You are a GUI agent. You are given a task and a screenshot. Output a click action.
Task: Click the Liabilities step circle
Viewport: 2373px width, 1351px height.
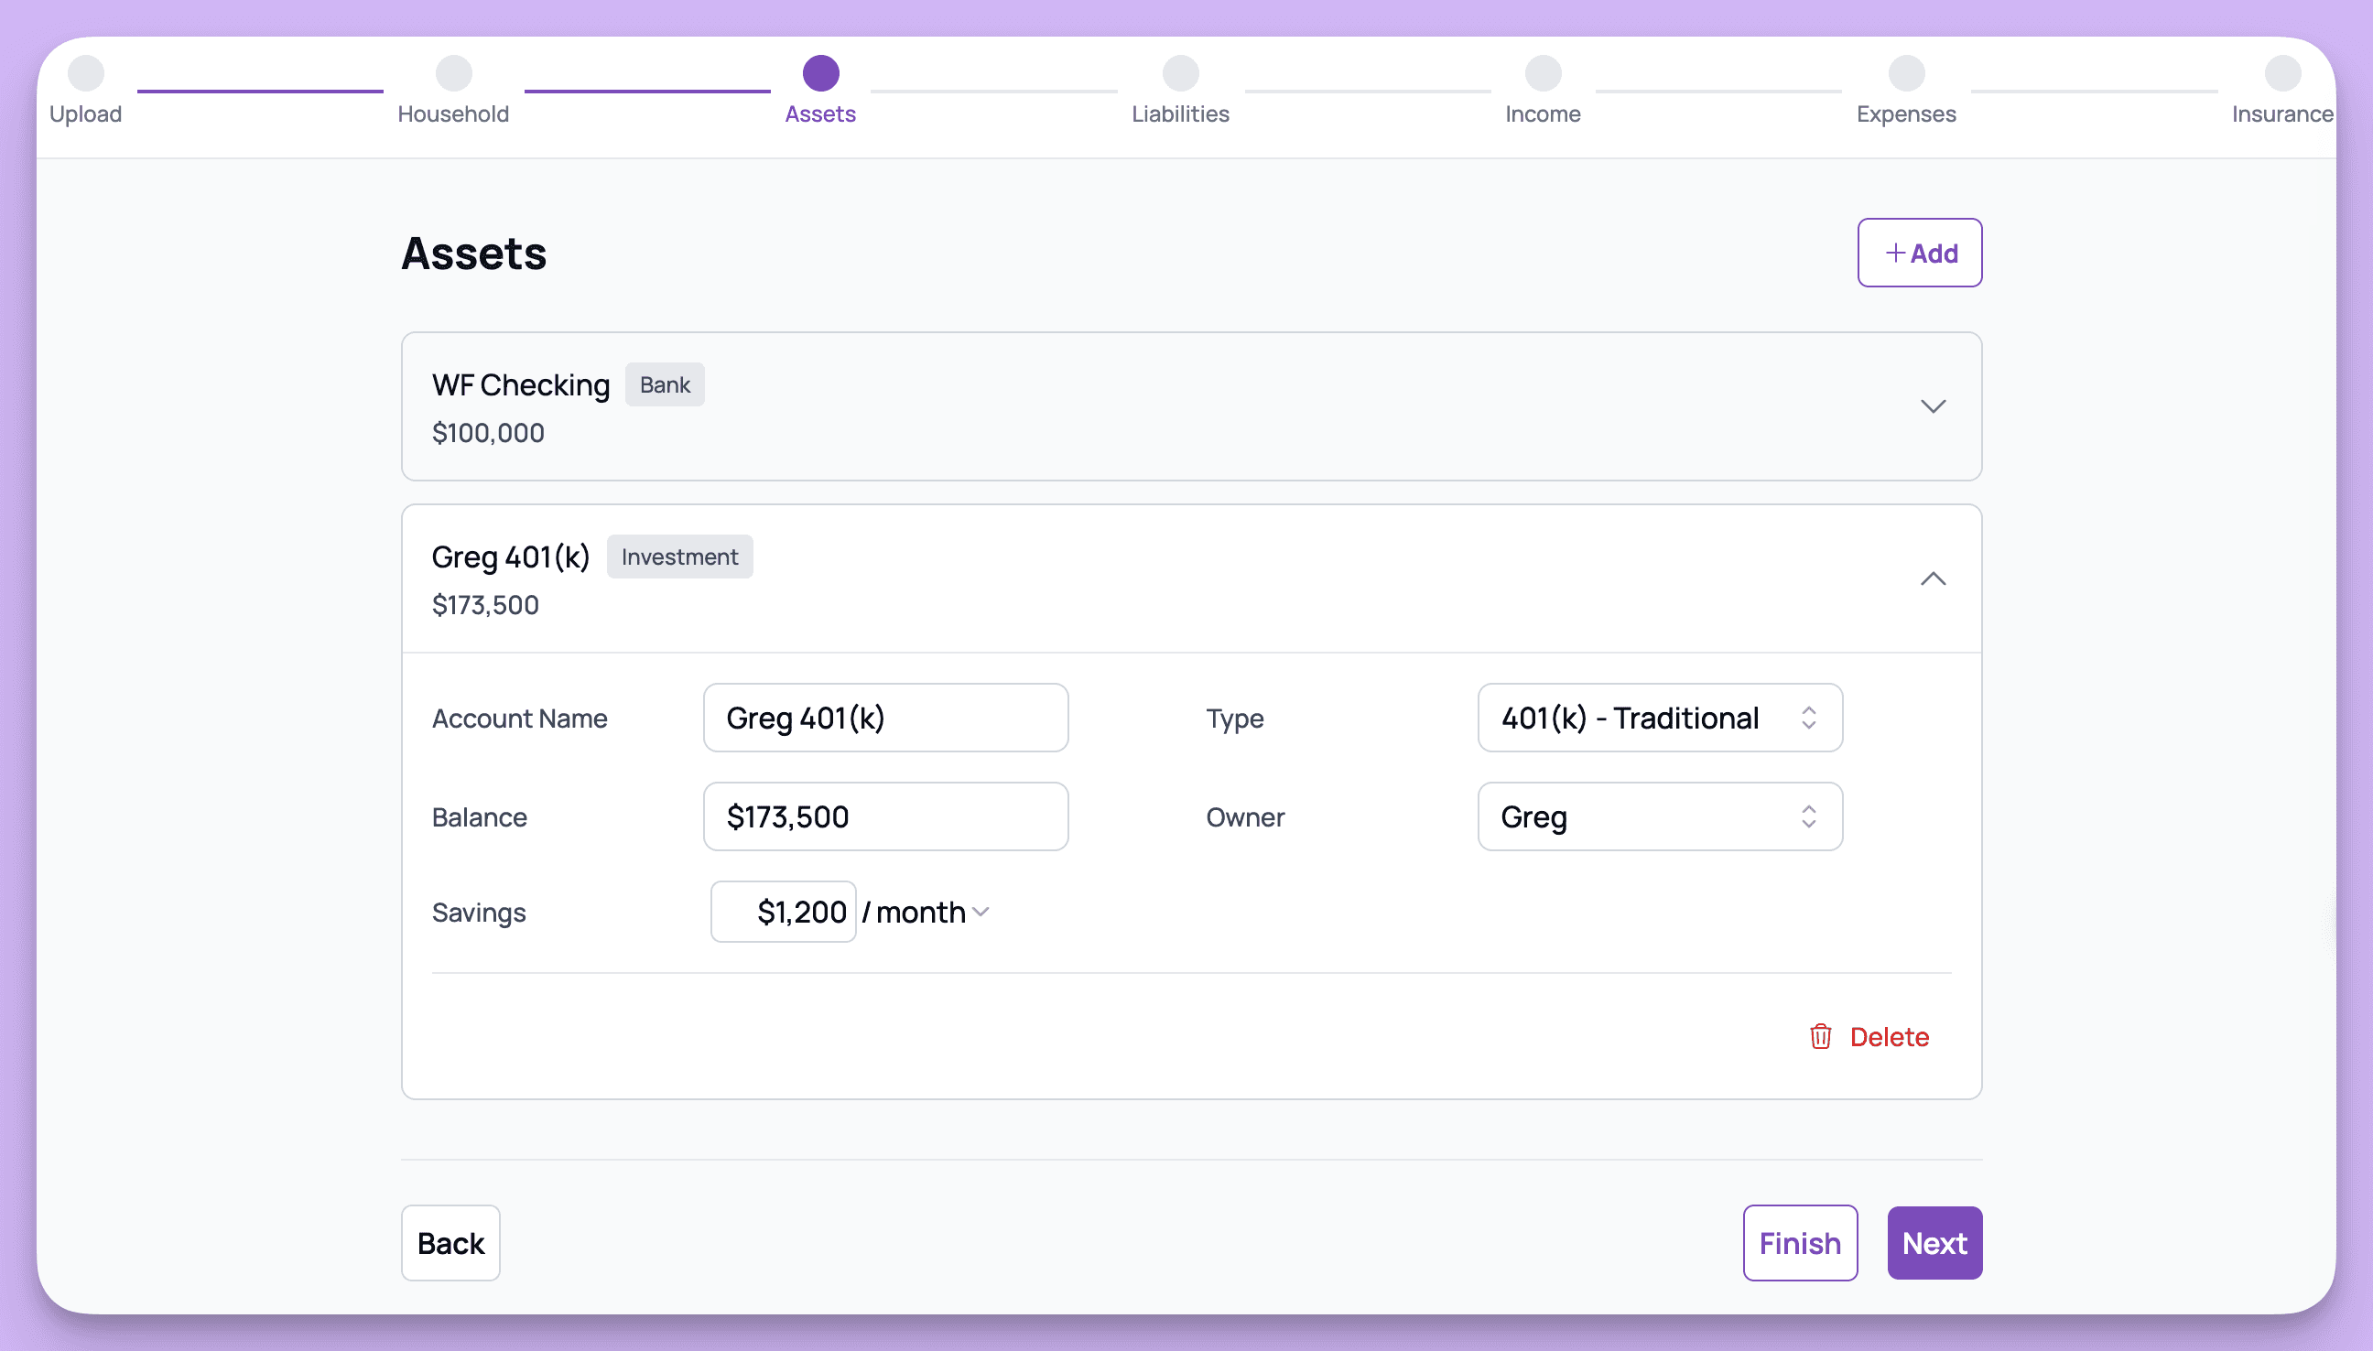(1179, 73)
